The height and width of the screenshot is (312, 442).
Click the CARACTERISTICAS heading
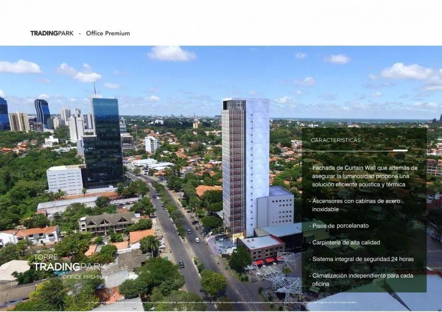(336, 140)
